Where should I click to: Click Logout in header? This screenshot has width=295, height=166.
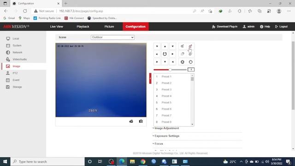click(x=281, y=27)
